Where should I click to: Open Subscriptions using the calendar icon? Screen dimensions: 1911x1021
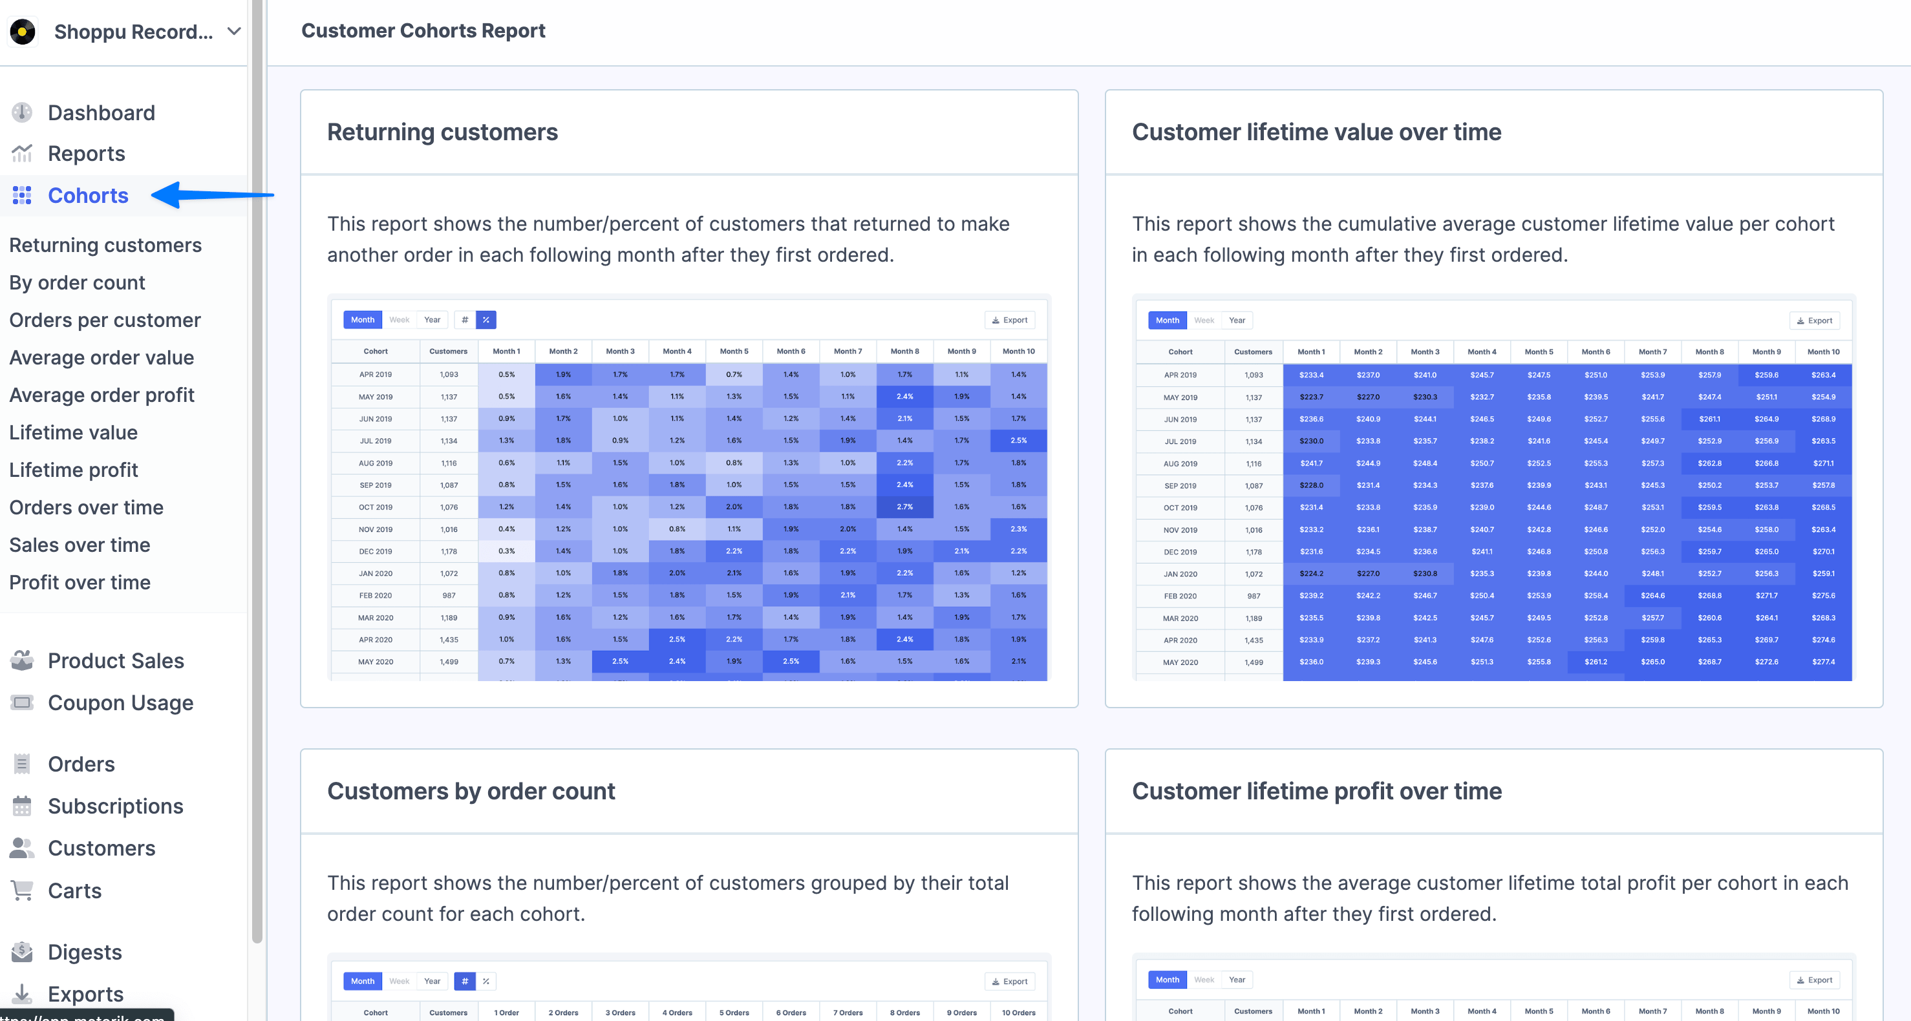21,806
